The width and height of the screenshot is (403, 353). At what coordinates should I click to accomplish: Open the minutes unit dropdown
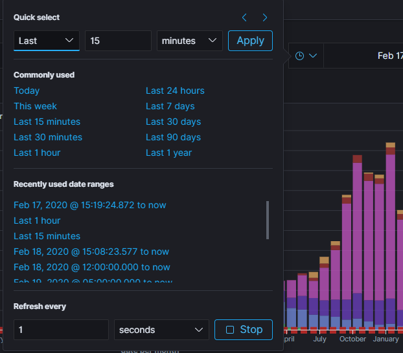(190, 41)
